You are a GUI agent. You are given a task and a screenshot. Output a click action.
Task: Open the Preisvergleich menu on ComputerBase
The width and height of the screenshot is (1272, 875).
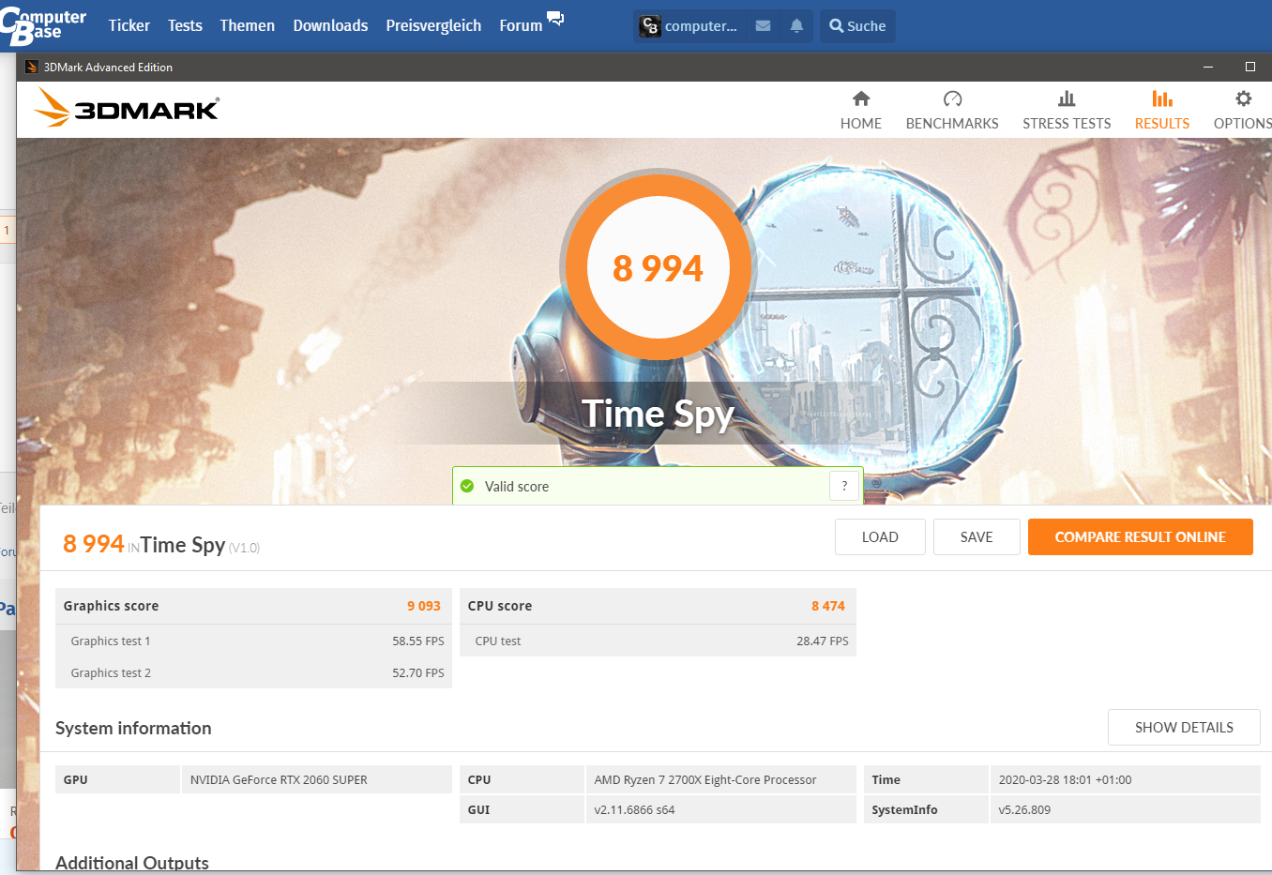click(x=433, y=25)
